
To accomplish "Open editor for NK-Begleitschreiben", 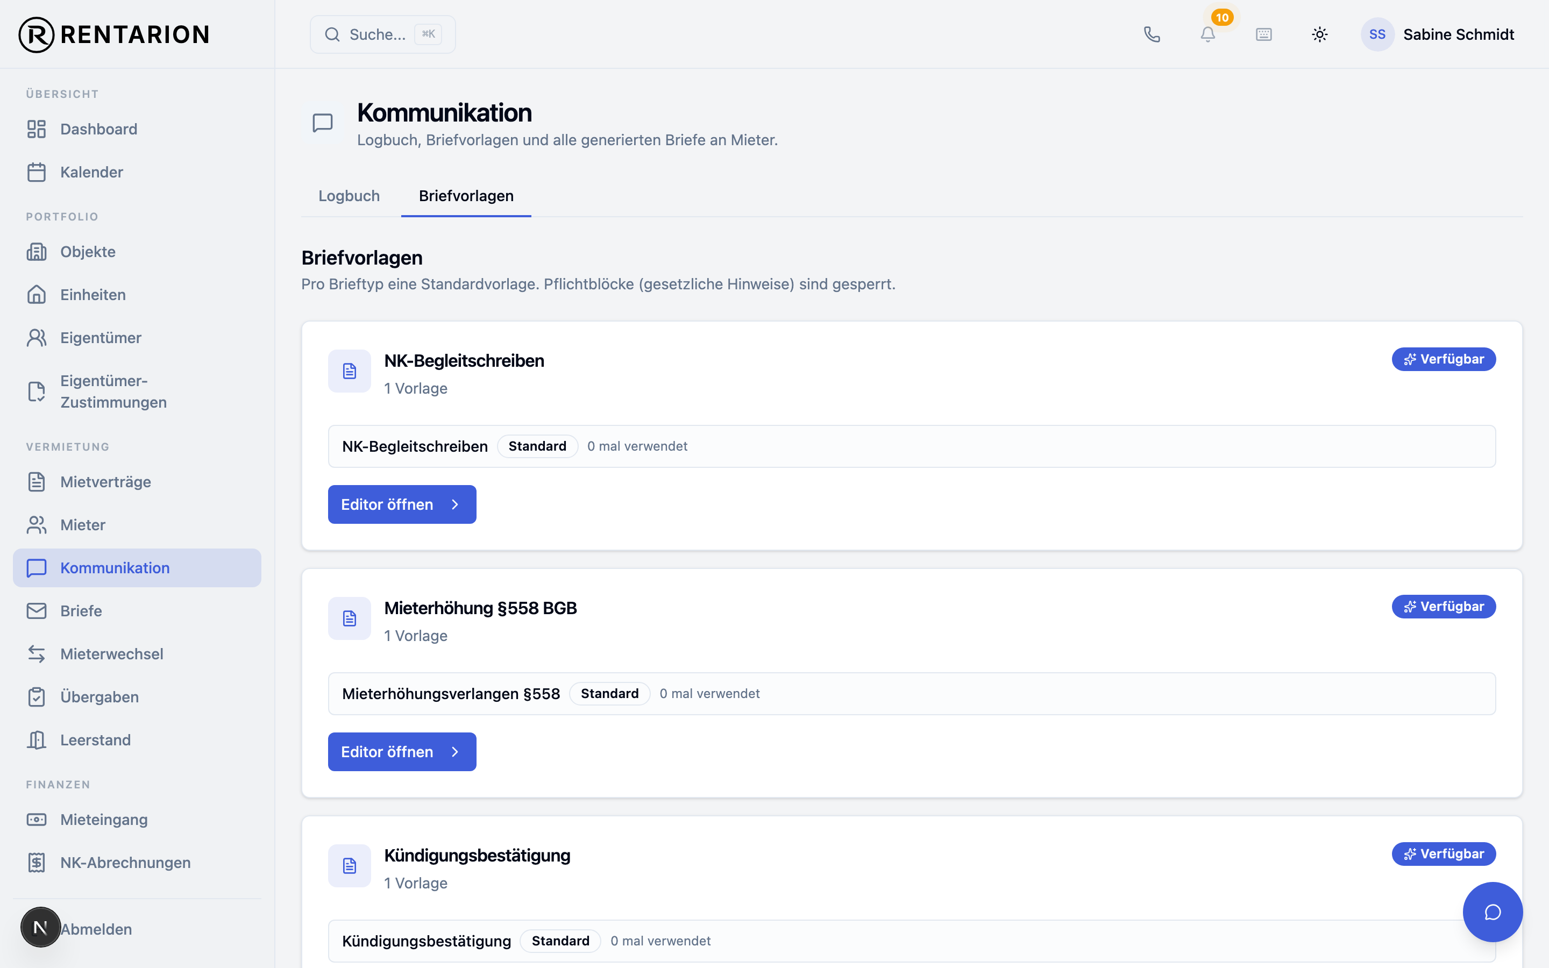I will (402, 504).
